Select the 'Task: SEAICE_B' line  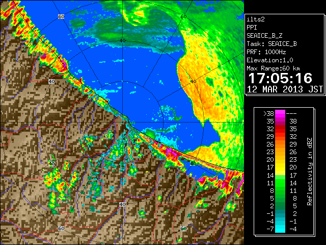(x=271, y=44)
